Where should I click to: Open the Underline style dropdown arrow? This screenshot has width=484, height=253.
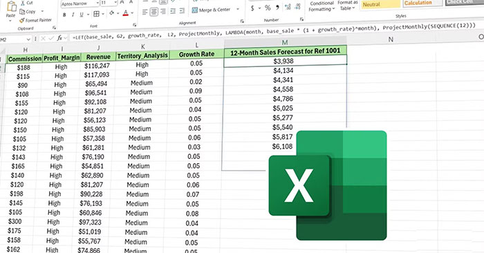(x=88, y=15)
